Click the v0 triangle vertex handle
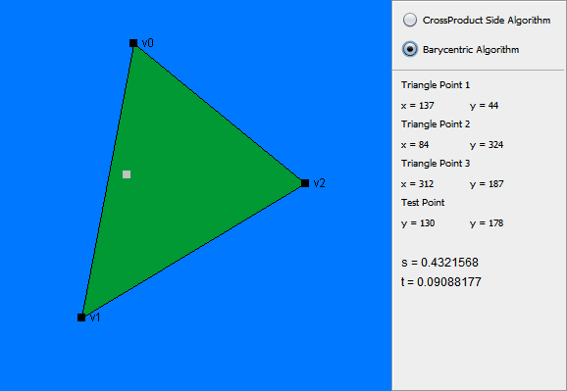Screen dimensions: 567x391 pyautogui.click(x=133, y=43)
